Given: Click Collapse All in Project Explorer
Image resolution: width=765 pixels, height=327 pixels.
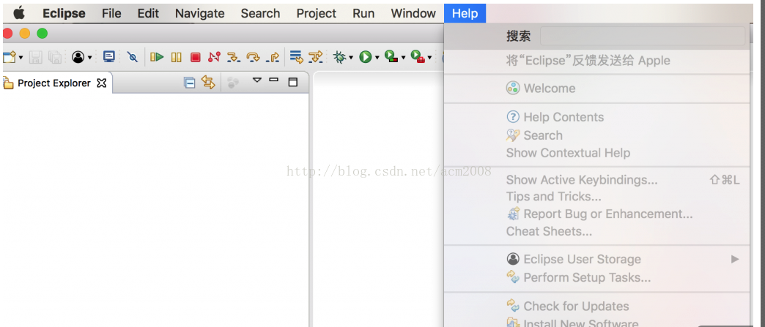Looking at the screenshot, I should click(189, 83).
